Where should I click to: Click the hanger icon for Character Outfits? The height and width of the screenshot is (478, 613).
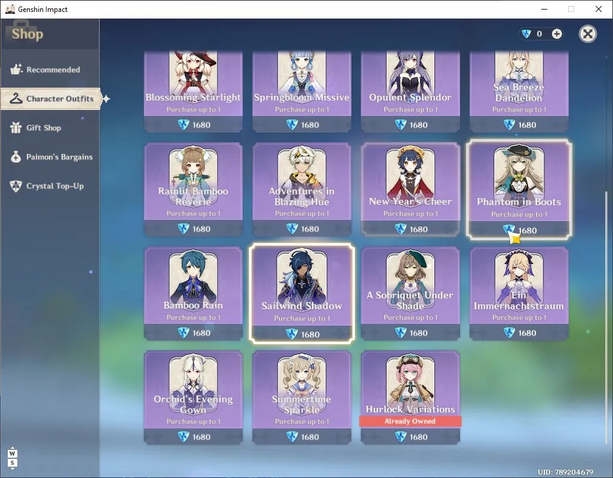click(x=16, y=99)
